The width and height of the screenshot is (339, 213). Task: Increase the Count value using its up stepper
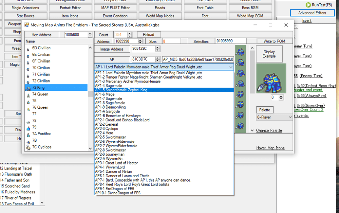tap(129, 33)
